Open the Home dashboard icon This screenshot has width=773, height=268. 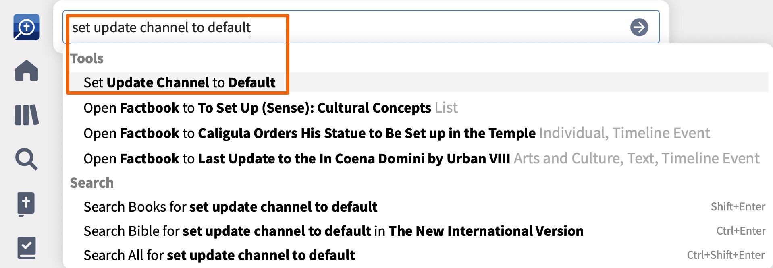pyautogui.click(x=27, y=71)
